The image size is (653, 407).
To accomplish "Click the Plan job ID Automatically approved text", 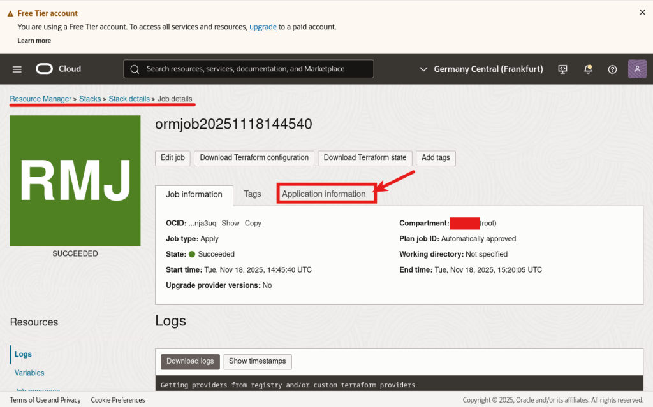I will coord(478,239).
